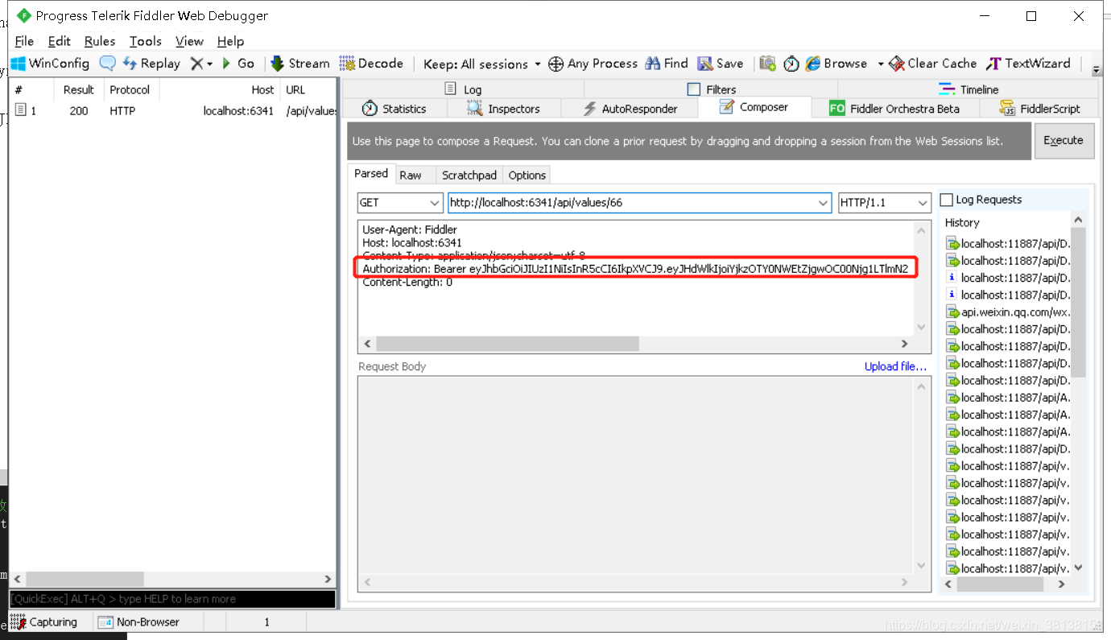Click the Go resume button

[x=238, y=64]
